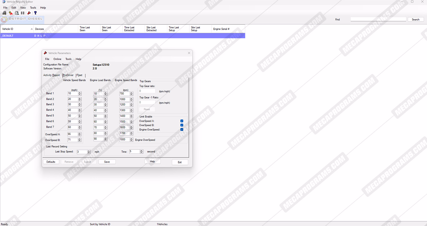
Task: Click the Band 1 vehicle speed spinner arrows
Action: (x=80, y=93)
